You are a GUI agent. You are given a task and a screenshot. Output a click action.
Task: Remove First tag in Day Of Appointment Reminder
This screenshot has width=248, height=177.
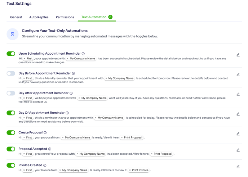(24, 118)
